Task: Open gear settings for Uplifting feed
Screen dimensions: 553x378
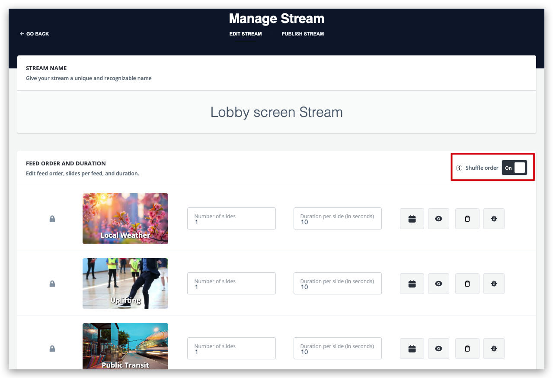Action: [x=494, y=284]
